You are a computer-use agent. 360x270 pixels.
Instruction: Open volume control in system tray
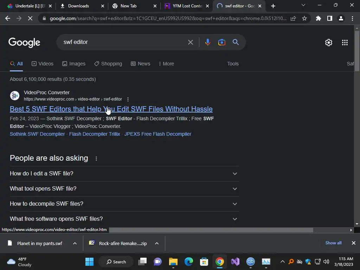[326, 262]
